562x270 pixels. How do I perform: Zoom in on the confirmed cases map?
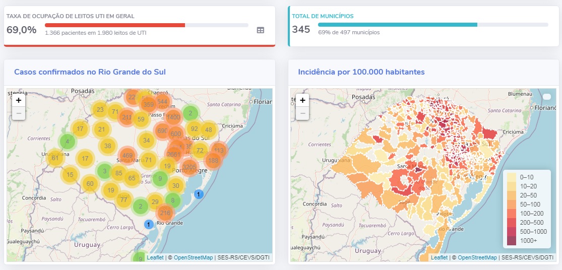(19, 100)
